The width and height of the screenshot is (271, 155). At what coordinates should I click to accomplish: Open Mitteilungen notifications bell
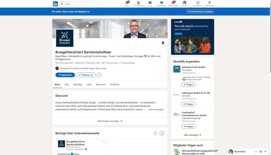click(x=173, y=4)
